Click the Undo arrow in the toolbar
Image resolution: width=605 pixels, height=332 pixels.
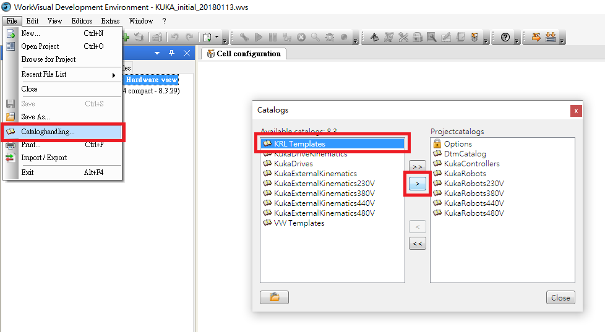tap(175, 37)
